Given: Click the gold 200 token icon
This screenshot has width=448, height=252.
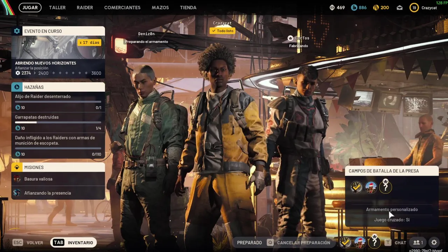Looking at the screenshot, I should pyautogui.click(x=376, y=7).
